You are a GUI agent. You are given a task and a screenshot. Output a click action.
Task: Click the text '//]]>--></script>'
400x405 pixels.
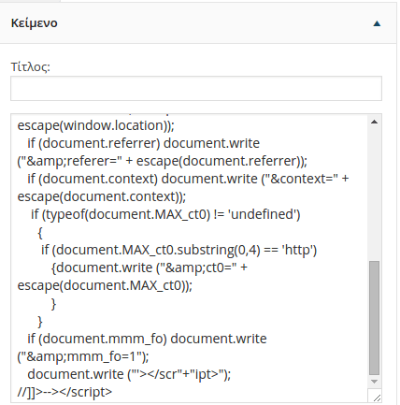(x=64, y=392)
